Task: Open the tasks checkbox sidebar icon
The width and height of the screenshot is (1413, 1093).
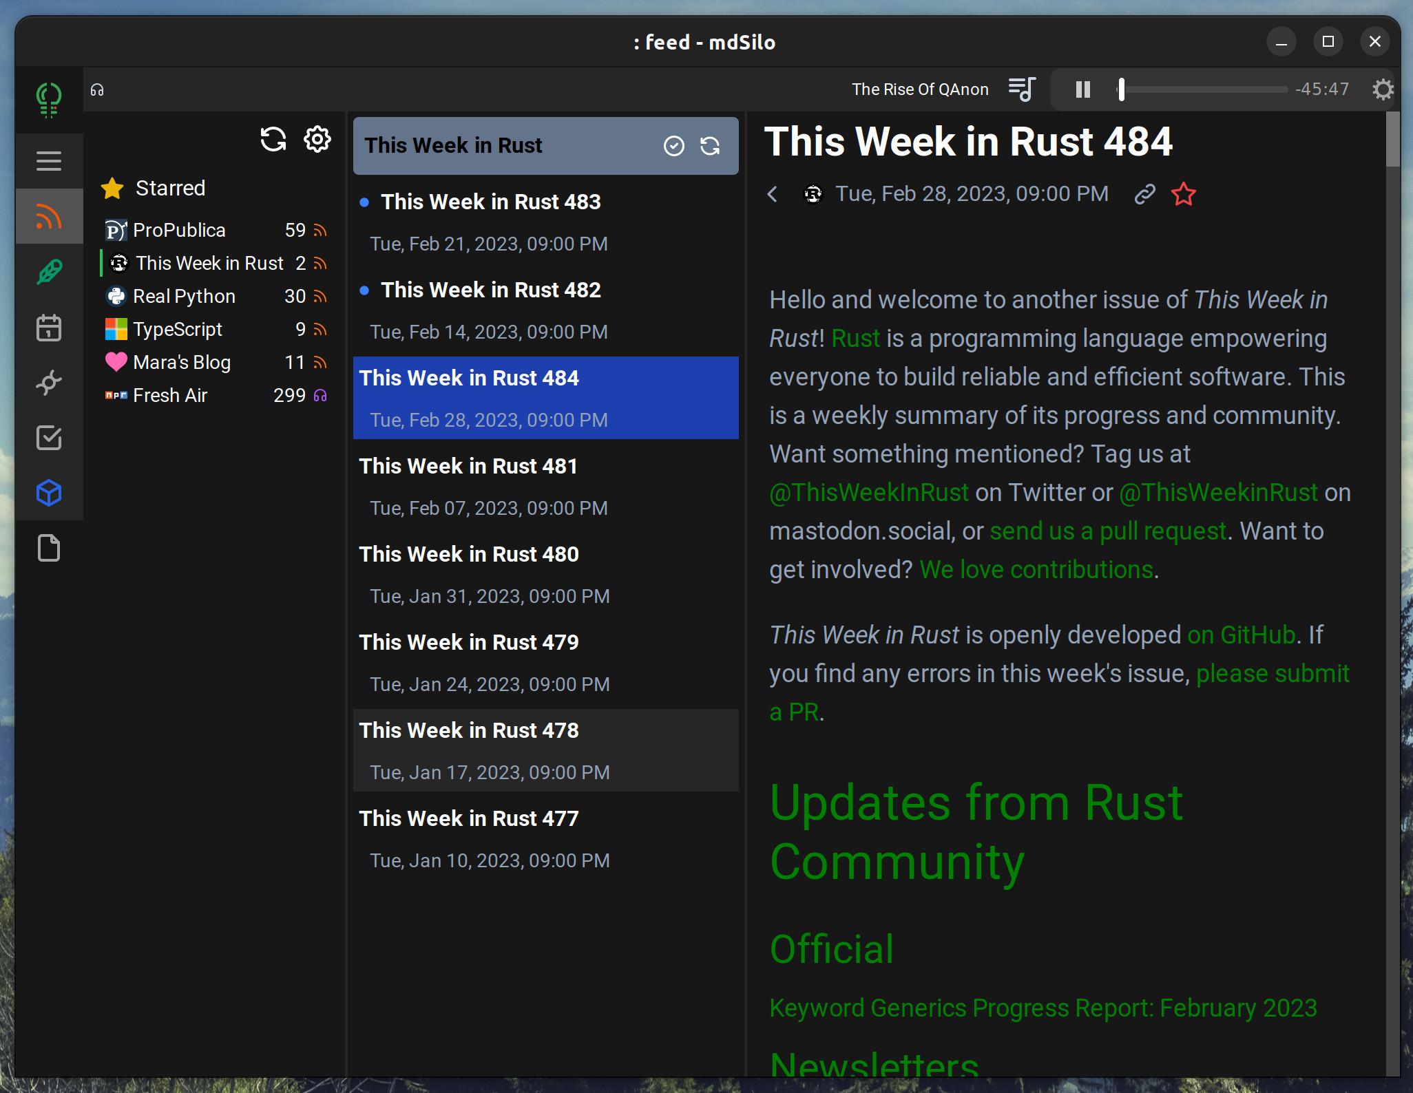Action: (49, 438)
